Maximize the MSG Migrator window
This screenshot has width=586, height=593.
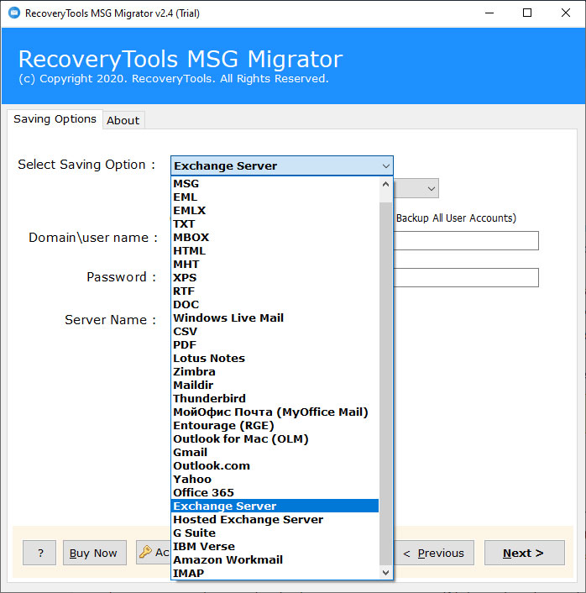(527, 13)
